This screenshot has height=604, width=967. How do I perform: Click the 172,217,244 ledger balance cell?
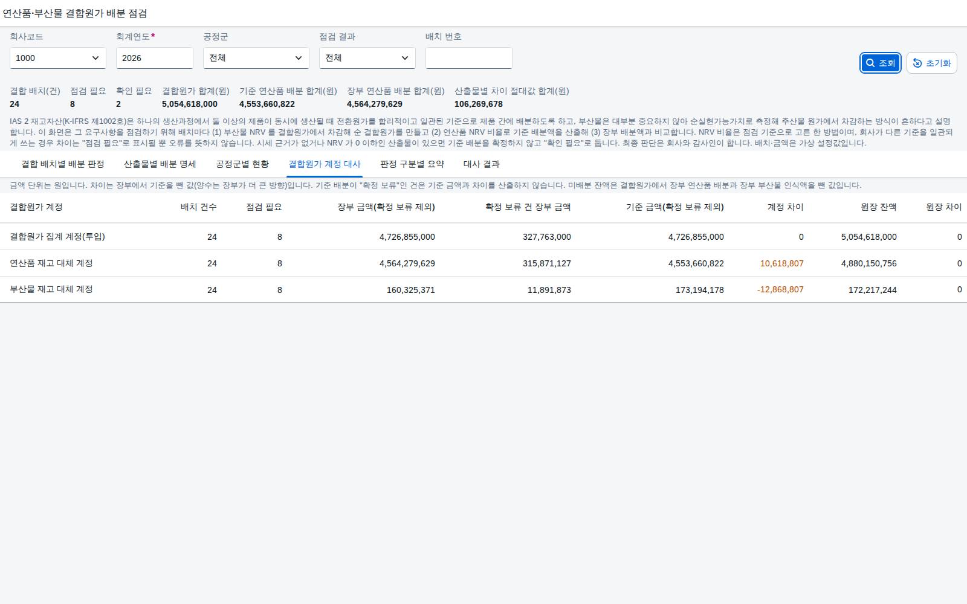click(873, 290)
